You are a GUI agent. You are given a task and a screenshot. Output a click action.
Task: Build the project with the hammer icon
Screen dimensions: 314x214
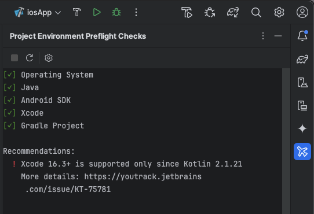[x=76, y=12]
